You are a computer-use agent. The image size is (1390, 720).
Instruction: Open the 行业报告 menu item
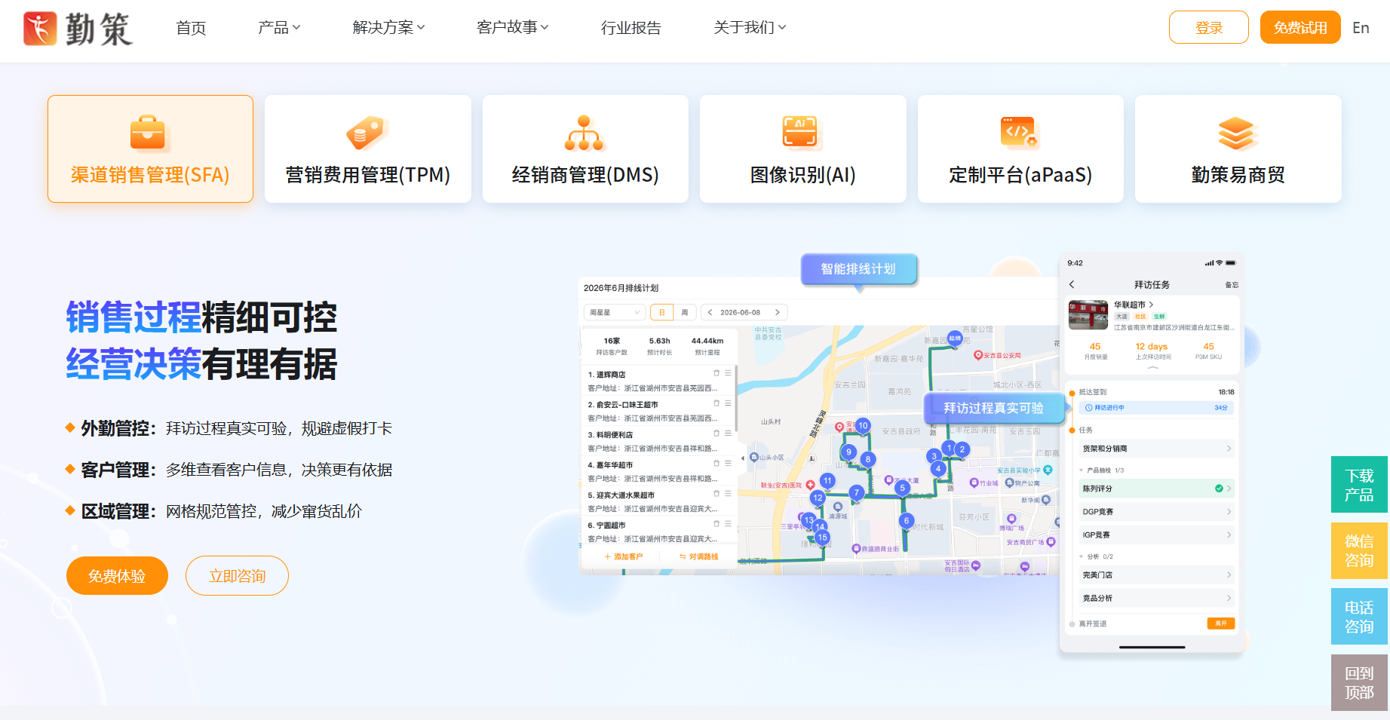631,28
